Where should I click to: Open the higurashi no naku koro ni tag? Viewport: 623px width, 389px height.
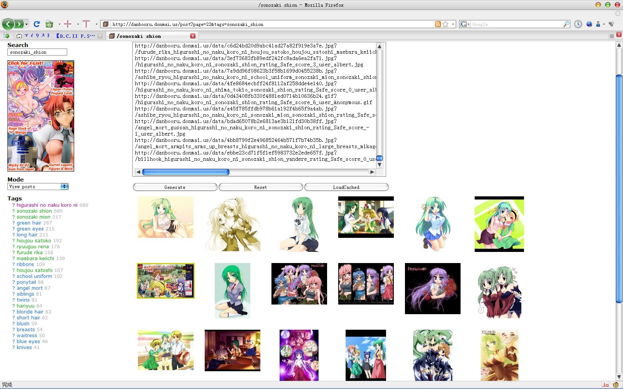click(x=47, y=205)
